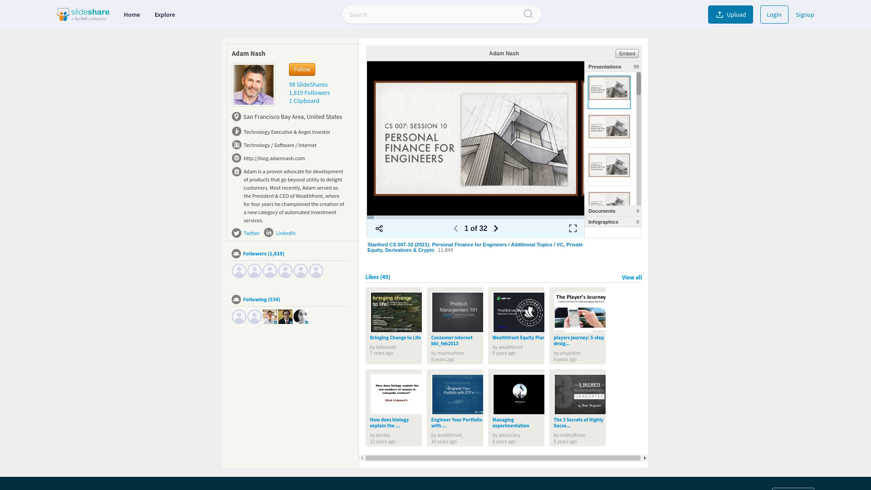Open Engineer Your Portfolio with link
The height and width of the screenshot is (490, 871).
tap(456, 423)
